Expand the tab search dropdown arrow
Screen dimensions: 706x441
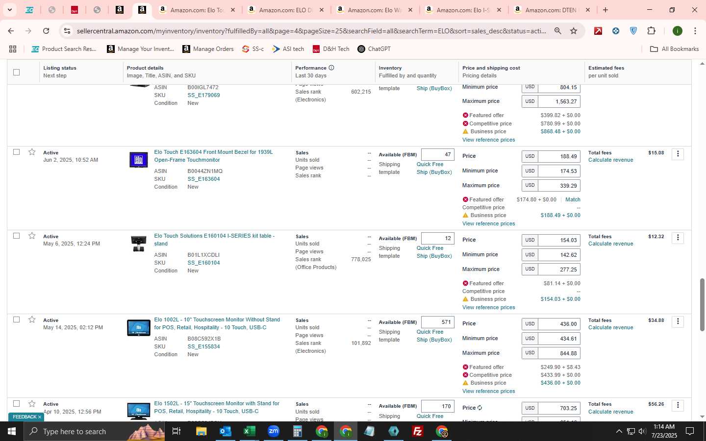point(9,10)
